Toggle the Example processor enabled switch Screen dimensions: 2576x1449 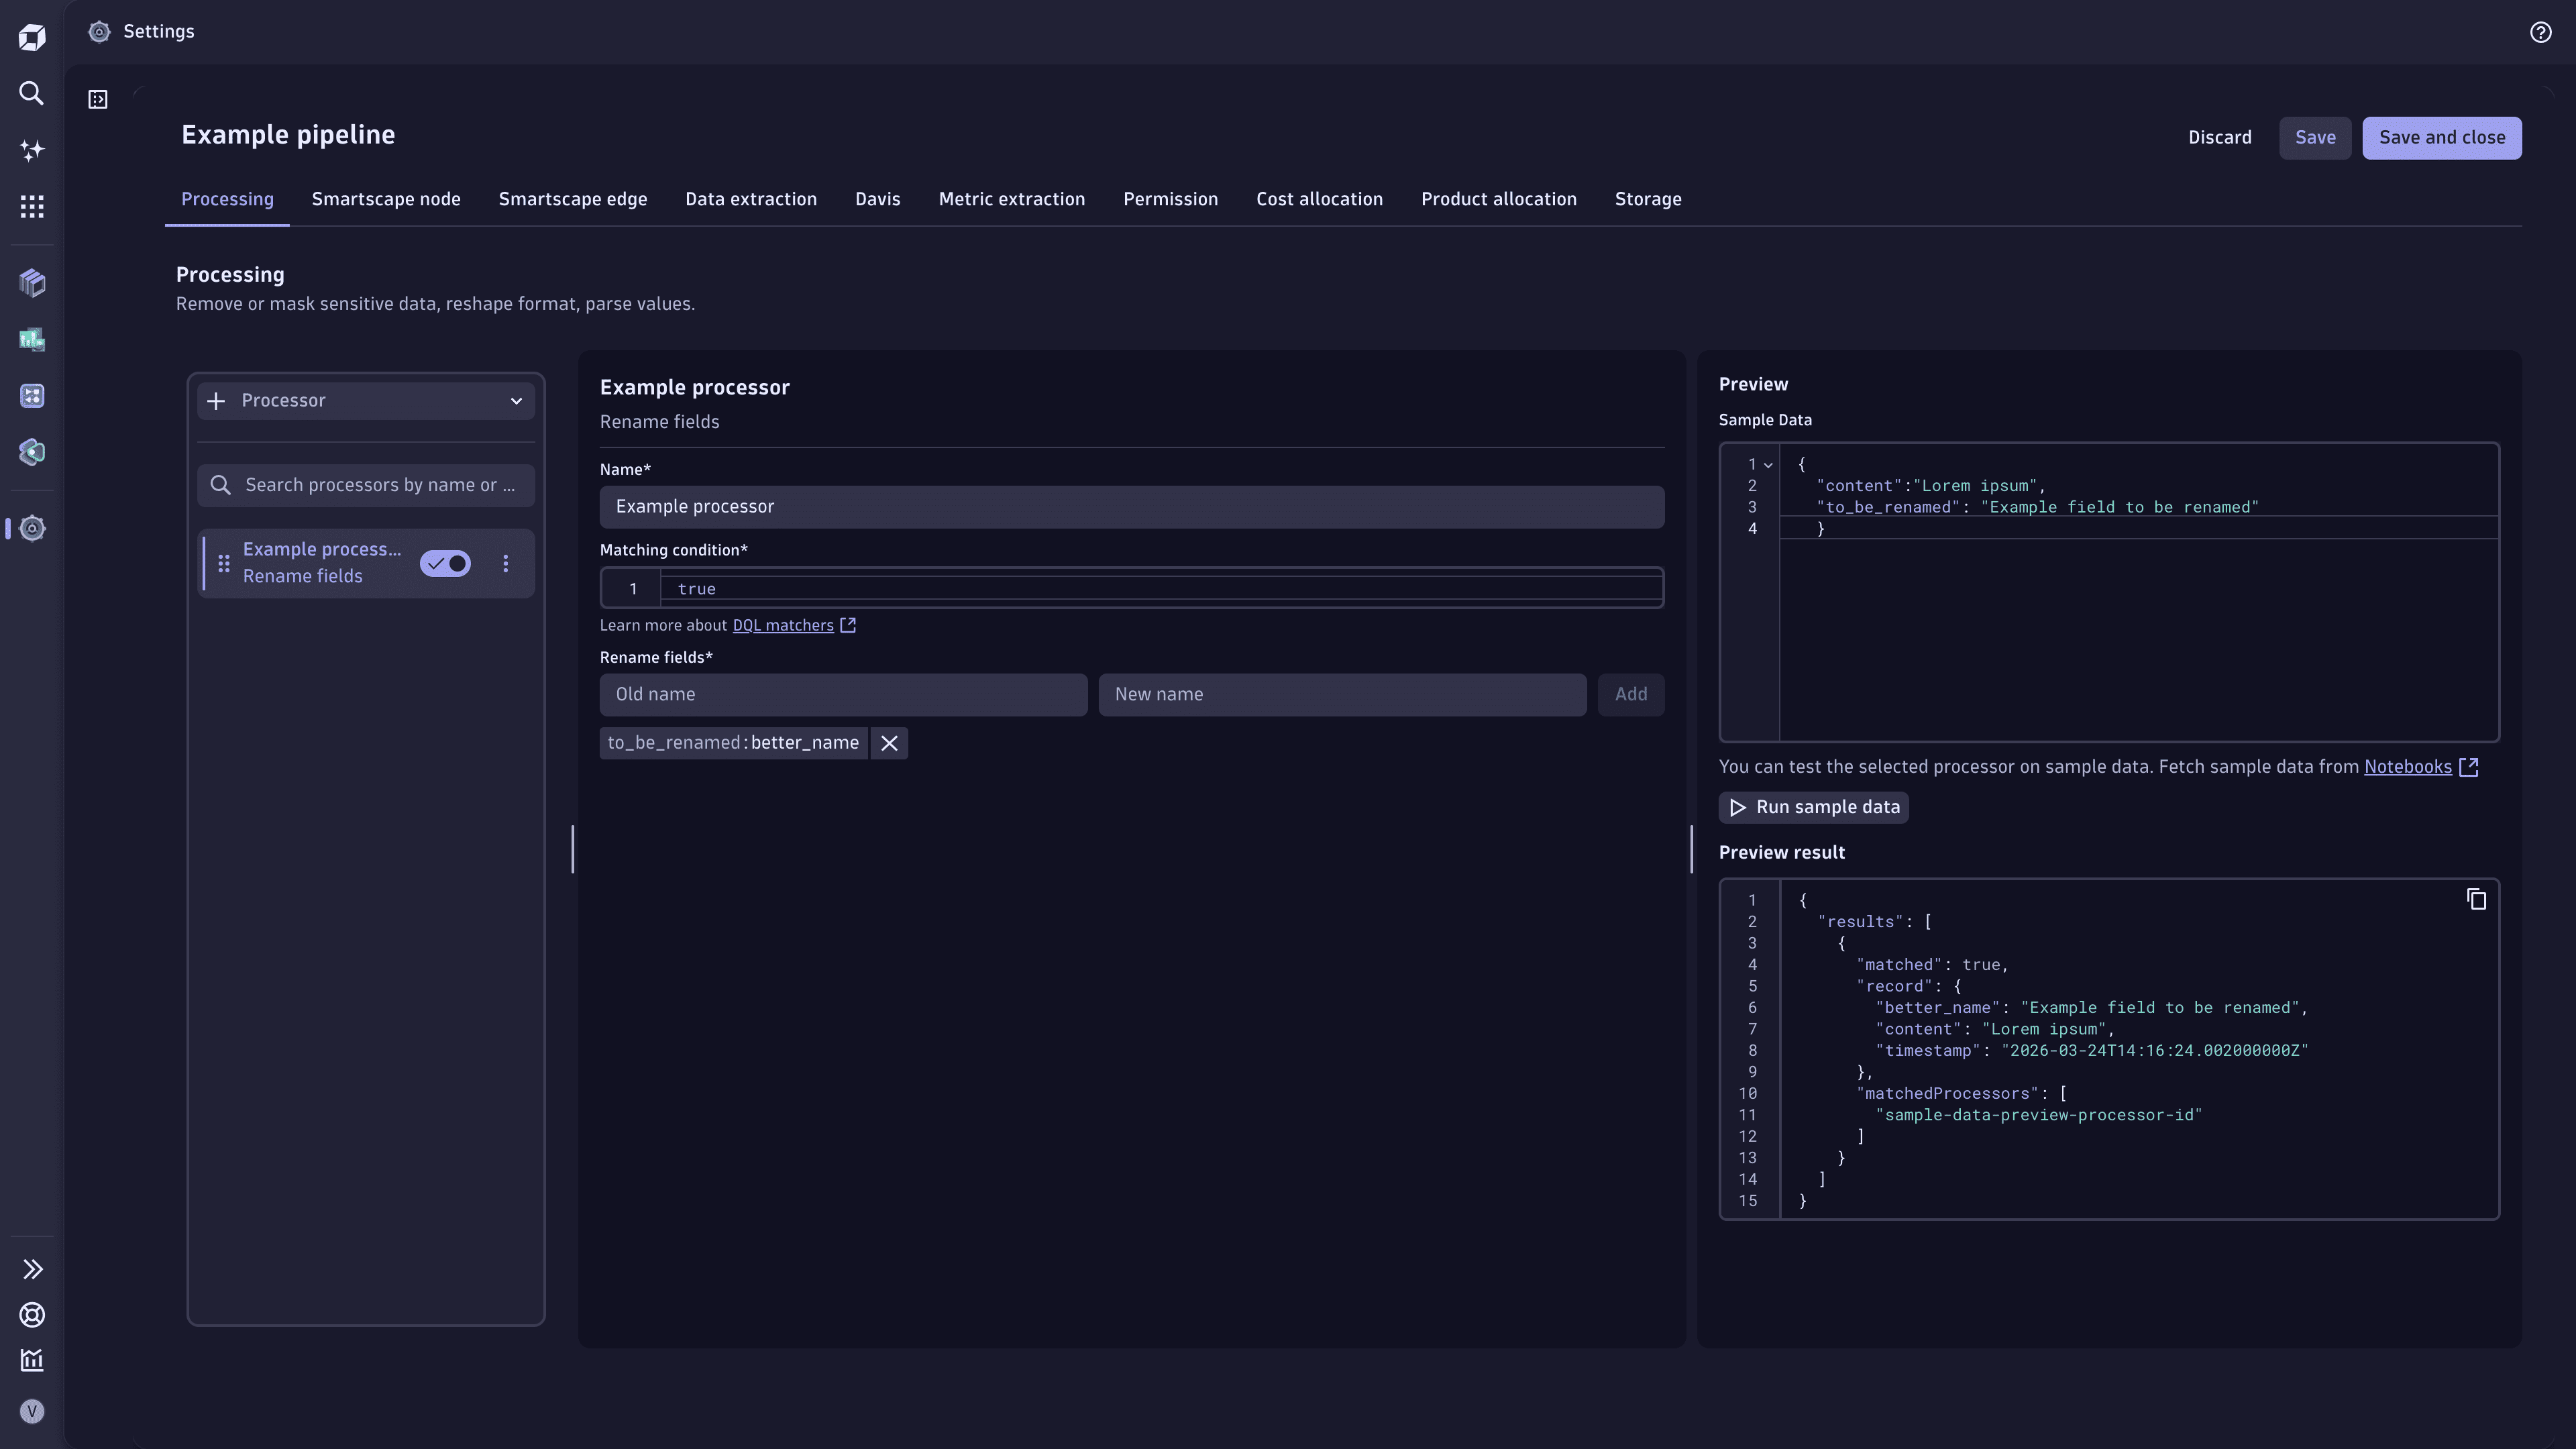click(x=445, y=563)
